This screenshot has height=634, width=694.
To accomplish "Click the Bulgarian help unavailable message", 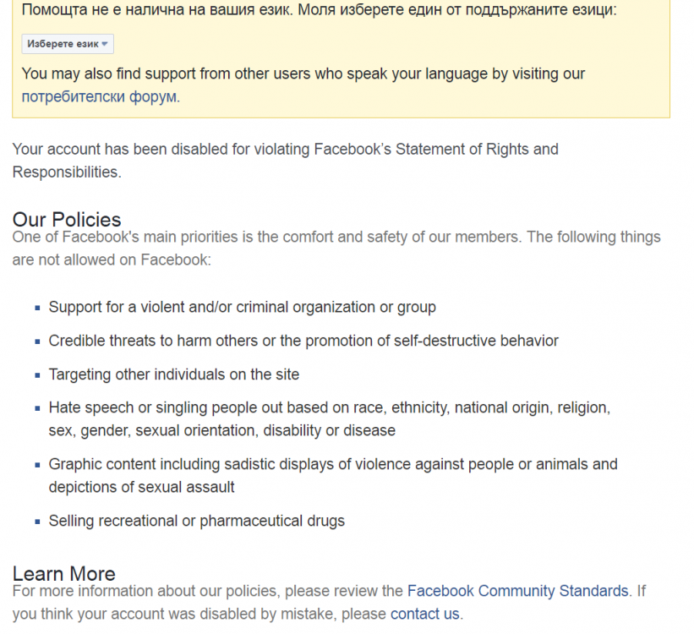I will (319, 9).
